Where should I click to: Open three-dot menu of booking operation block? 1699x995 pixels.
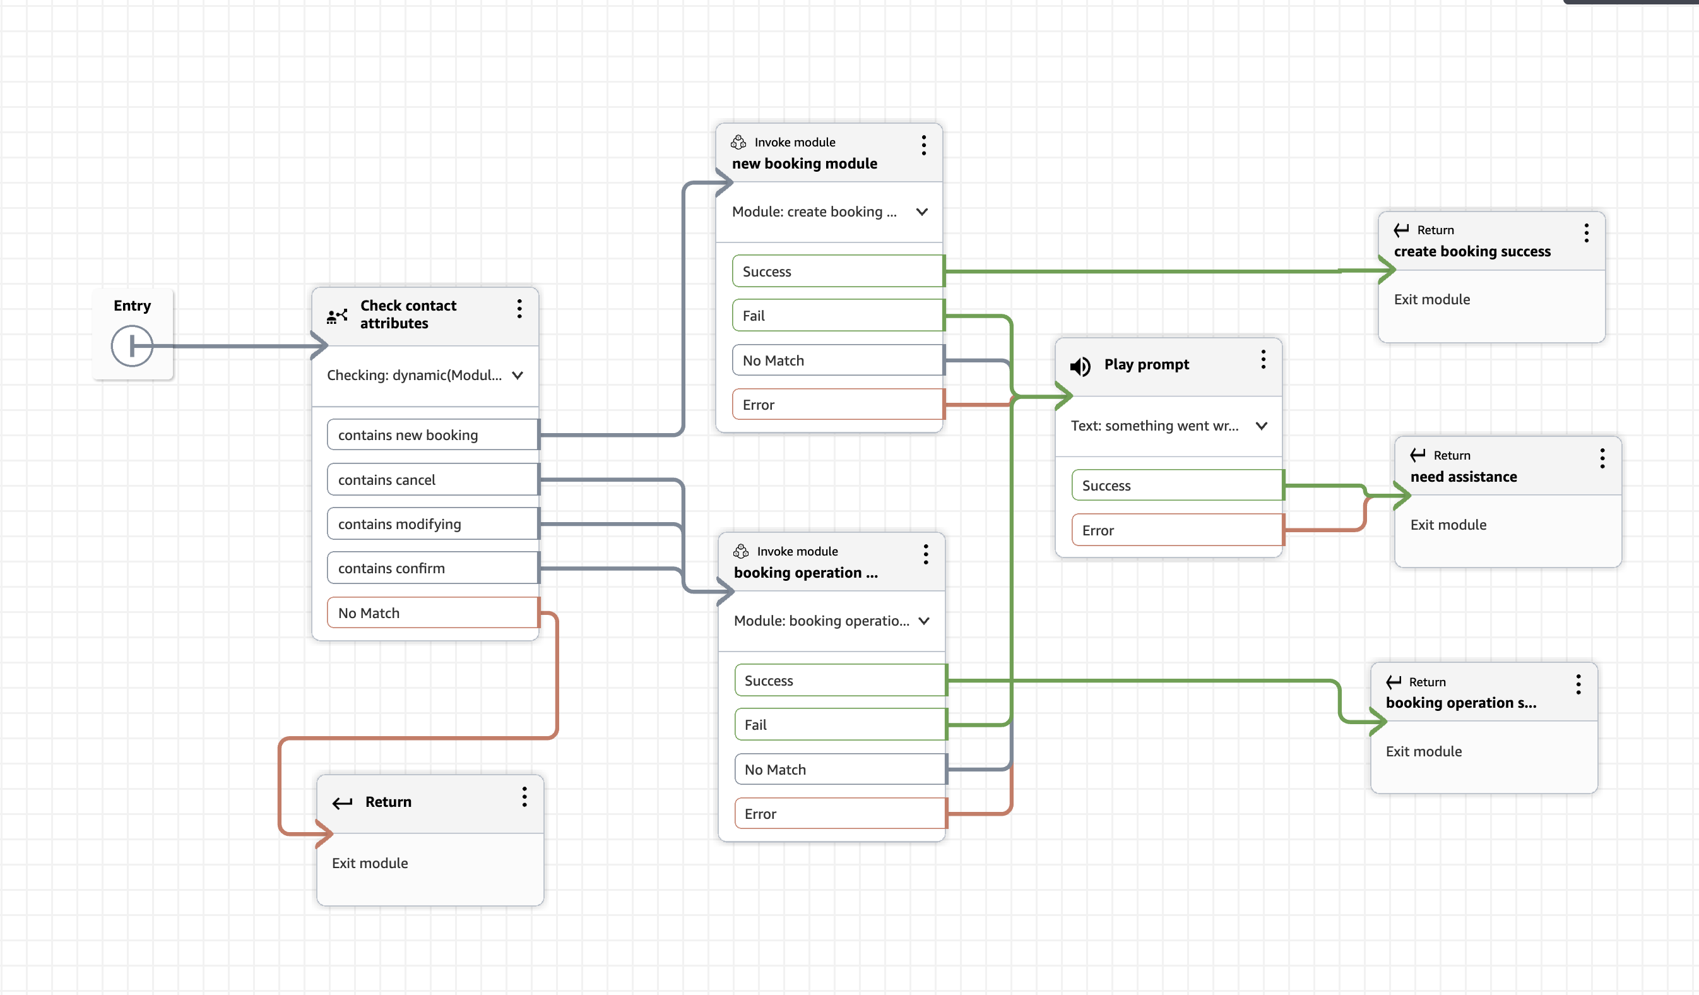coord(926,554)
